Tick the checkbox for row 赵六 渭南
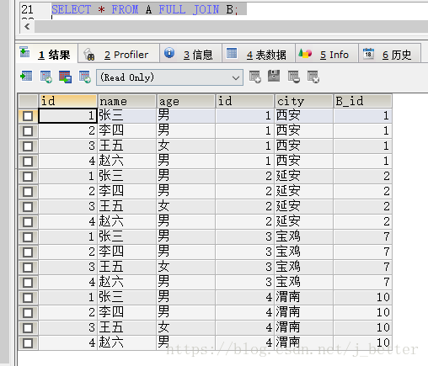Viewport: 428px width, 366px height. point(28,343)
